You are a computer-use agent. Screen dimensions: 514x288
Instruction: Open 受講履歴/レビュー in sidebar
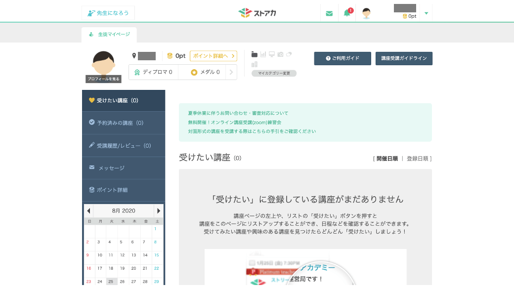(124, 146)
